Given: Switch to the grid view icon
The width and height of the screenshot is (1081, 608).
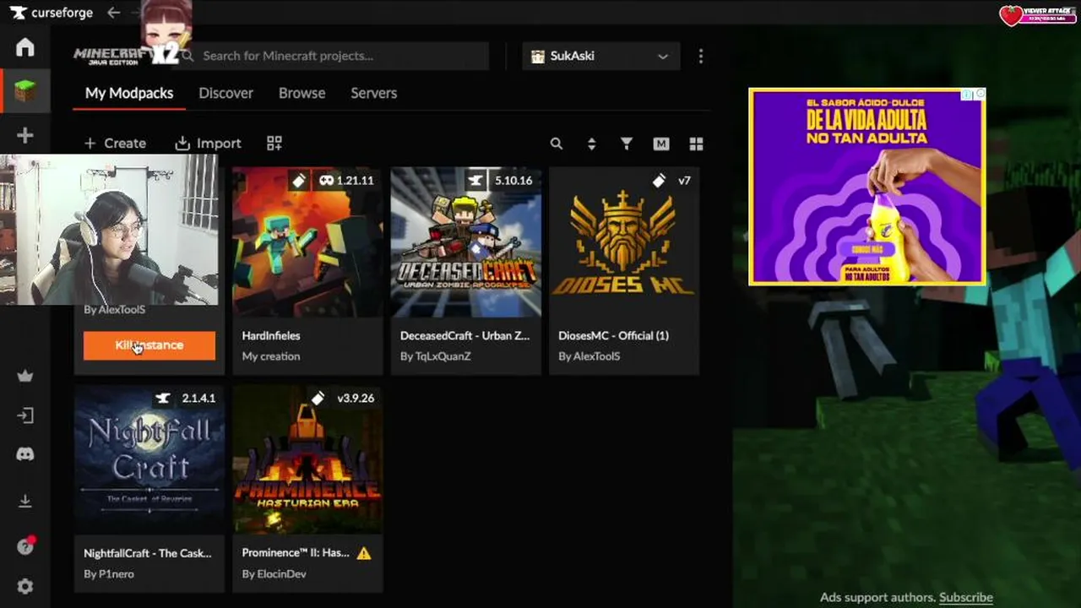Looking at the screenshot, I should [x=696, y=144].
